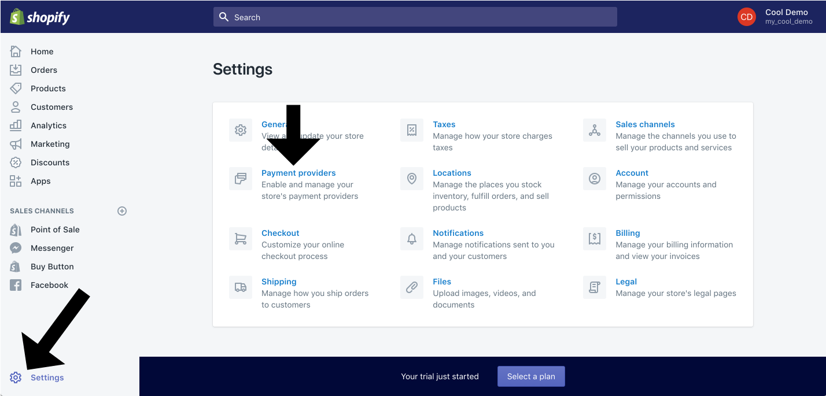Click the Account profile icon tile

[595, 179]
